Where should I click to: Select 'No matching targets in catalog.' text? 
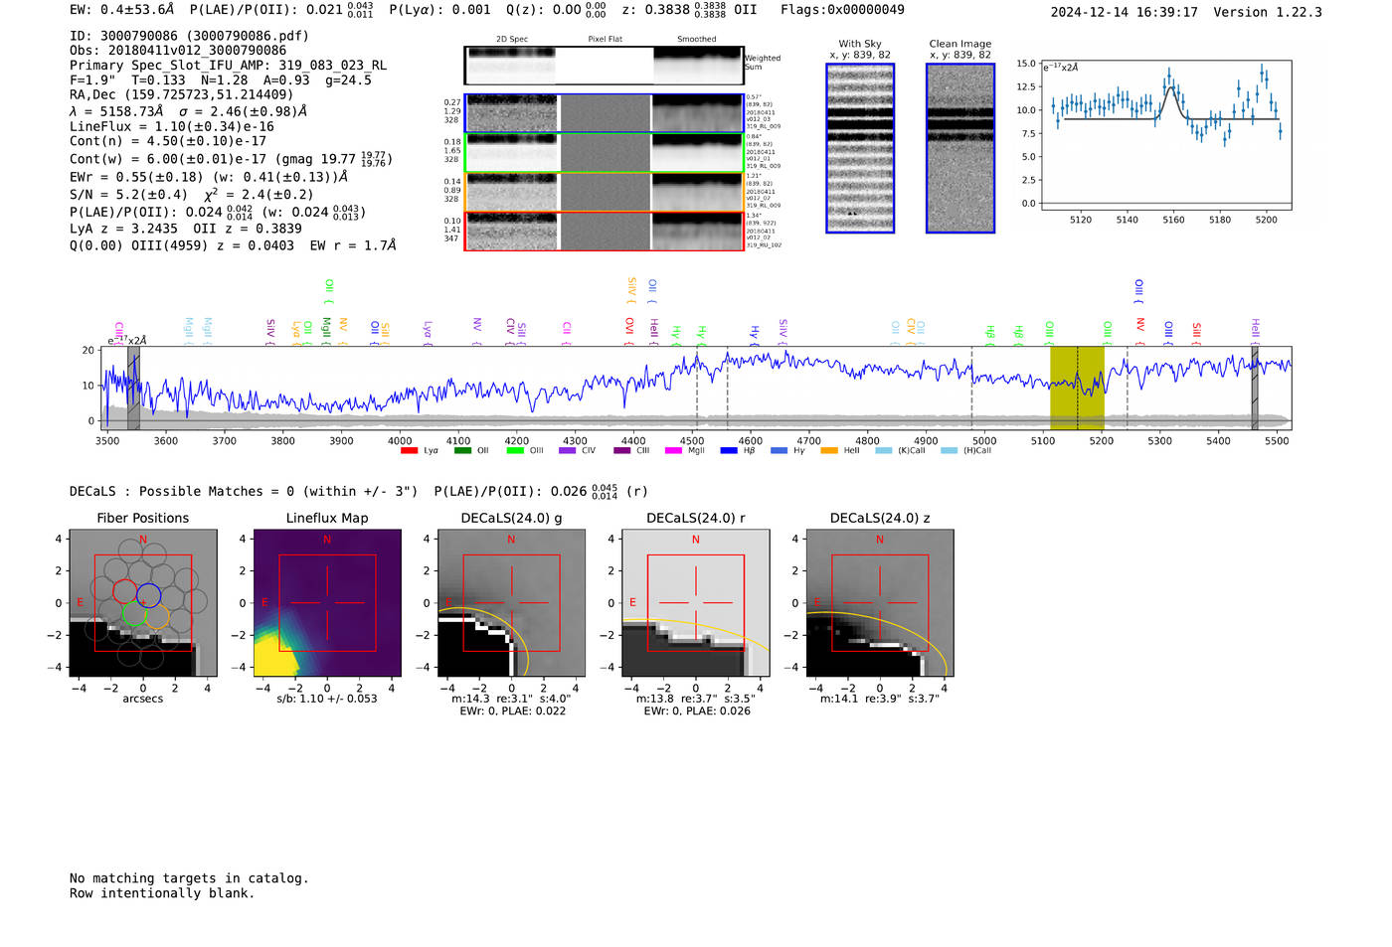point(189,878)
